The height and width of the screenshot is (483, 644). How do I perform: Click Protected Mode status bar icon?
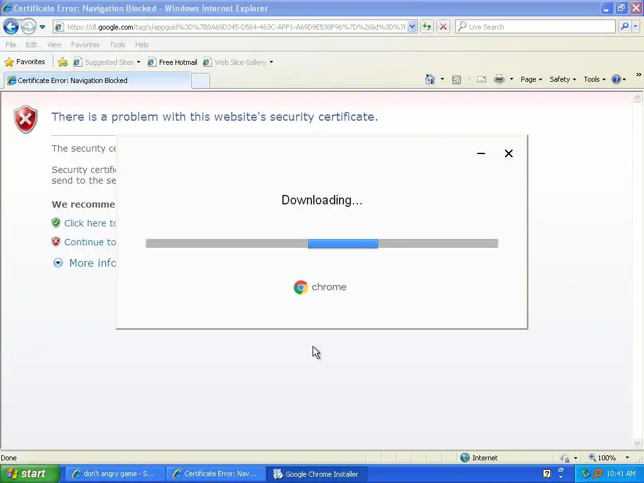tap(565, 458)
